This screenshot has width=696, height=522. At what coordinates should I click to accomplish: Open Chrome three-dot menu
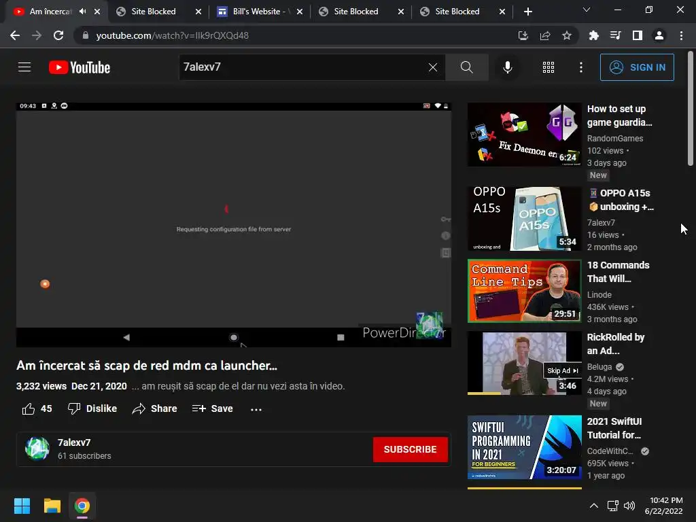click(681, 35)
